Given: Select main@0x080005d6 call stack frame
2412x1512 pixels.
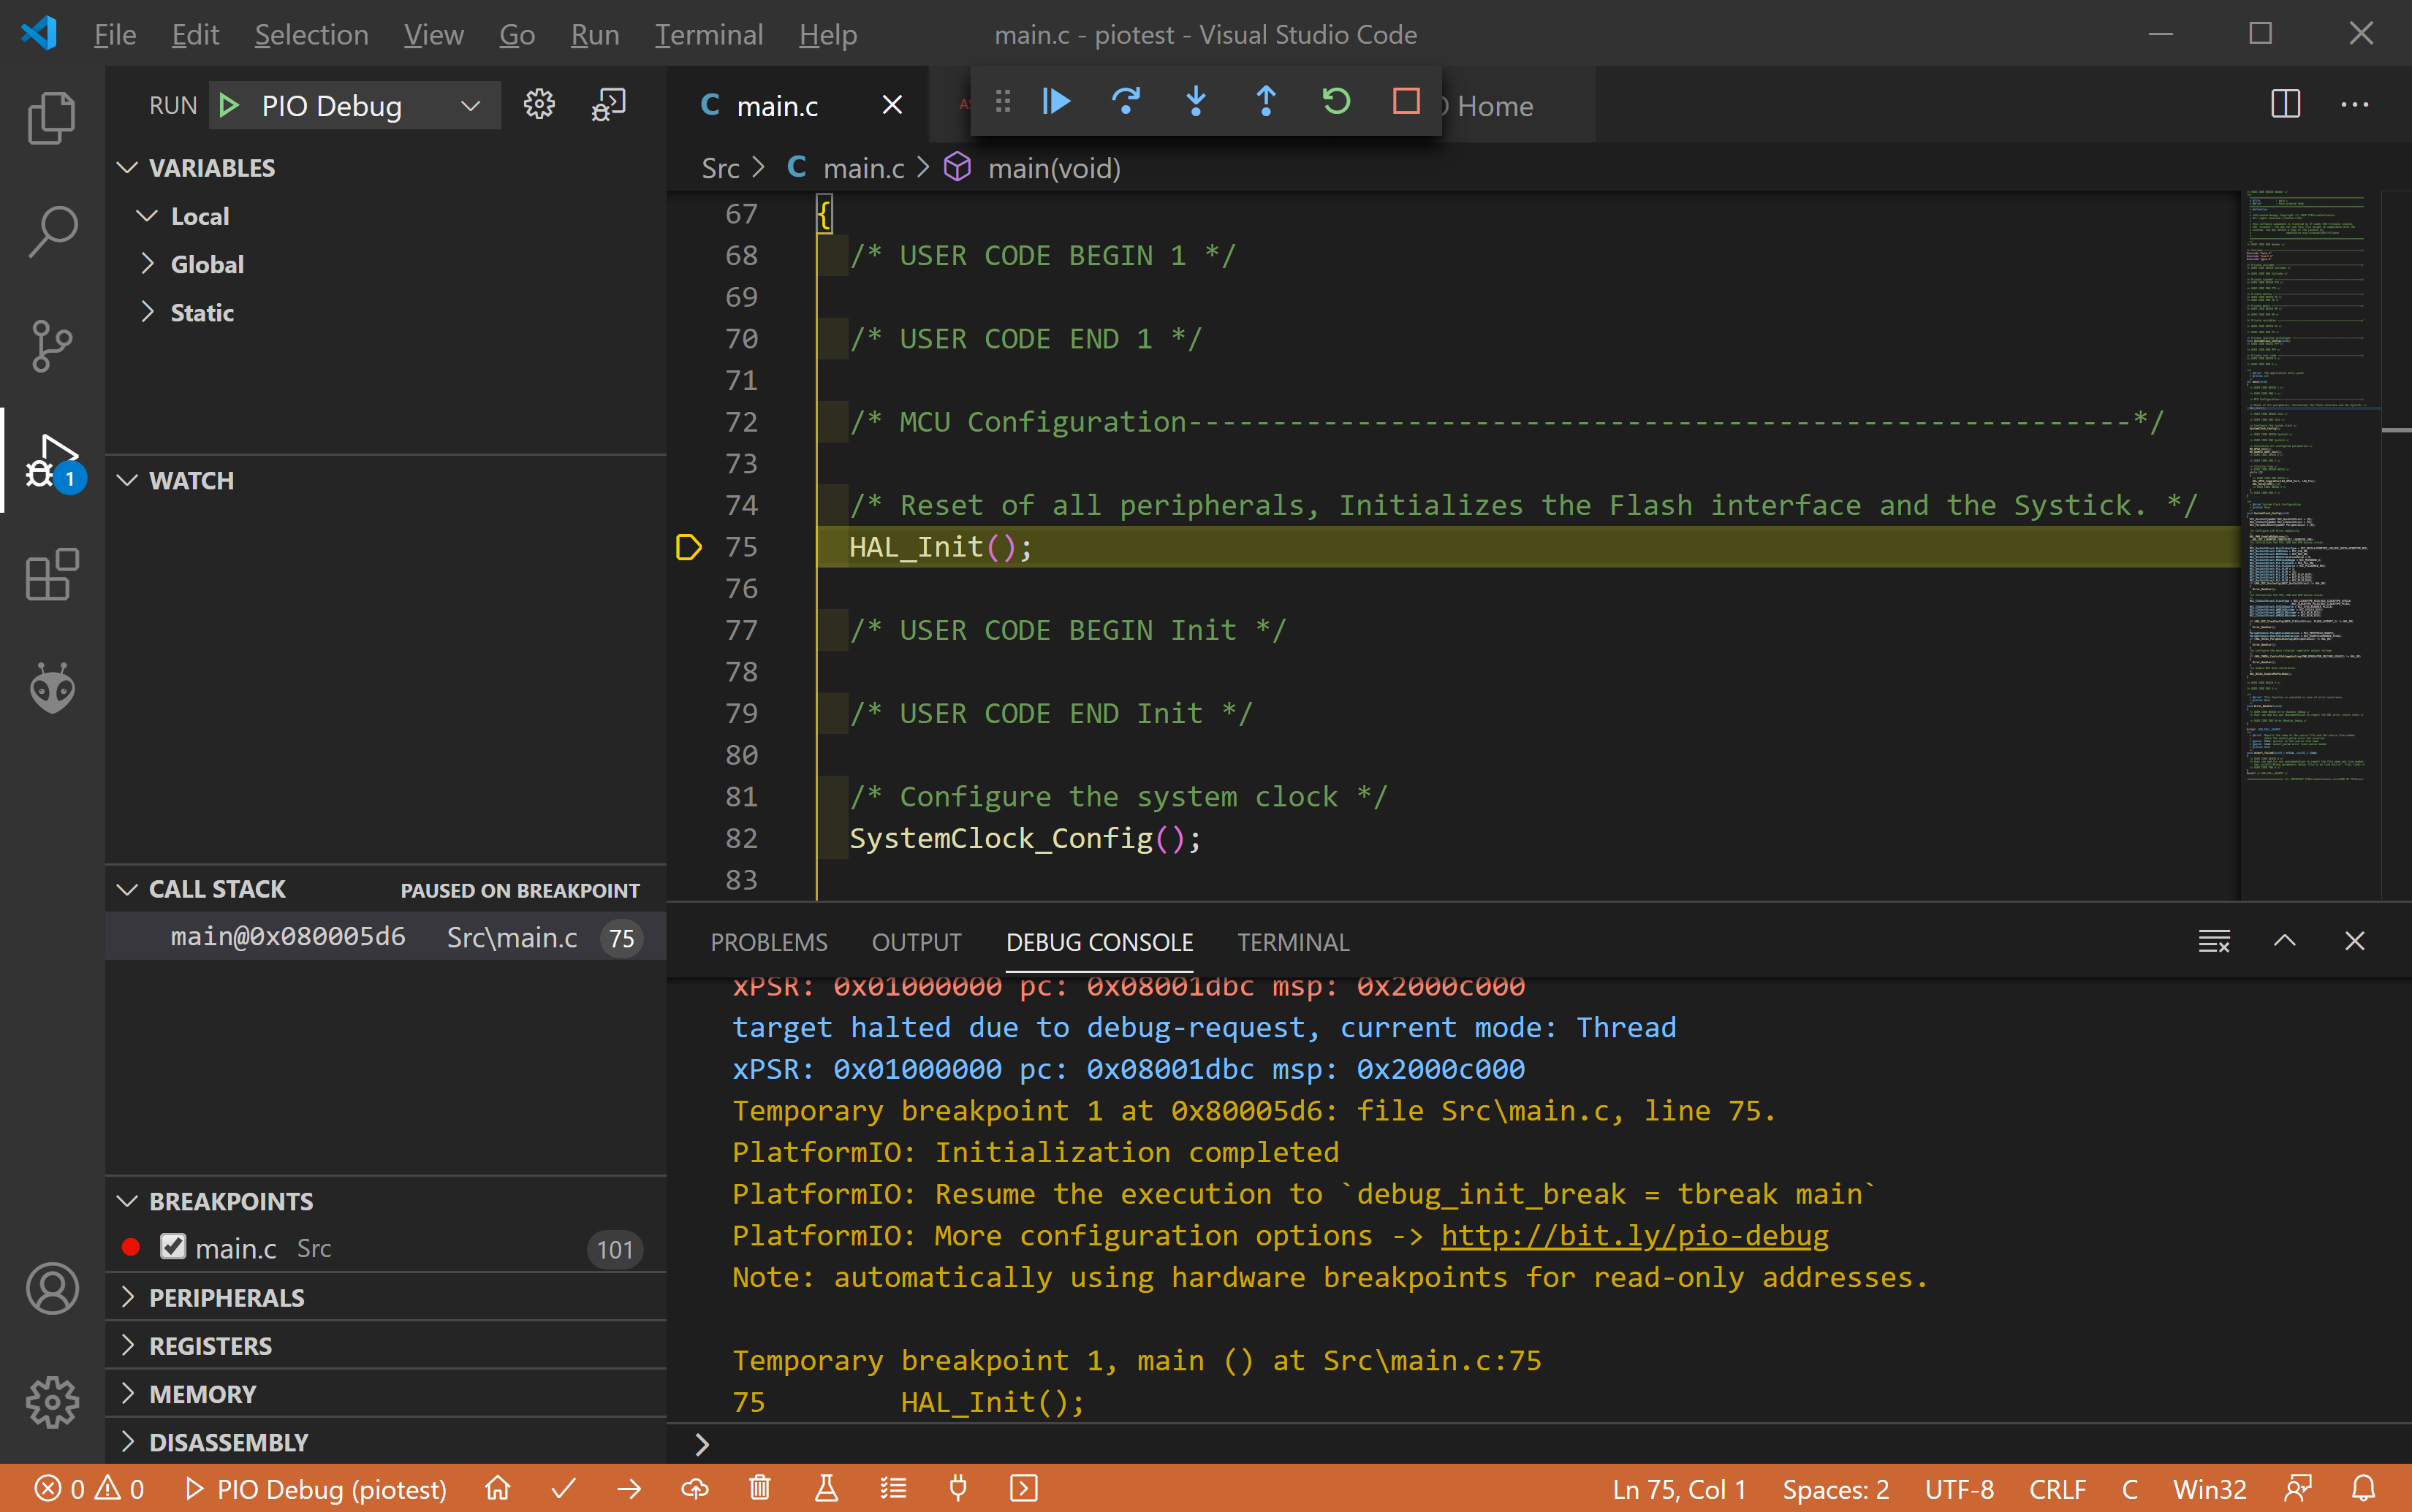Looking at the screenshot, I should click(x=386, y=937).
